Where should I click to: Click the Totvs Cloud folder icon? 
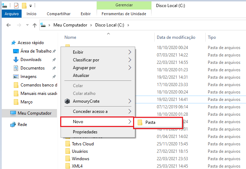tap(68, 144)
